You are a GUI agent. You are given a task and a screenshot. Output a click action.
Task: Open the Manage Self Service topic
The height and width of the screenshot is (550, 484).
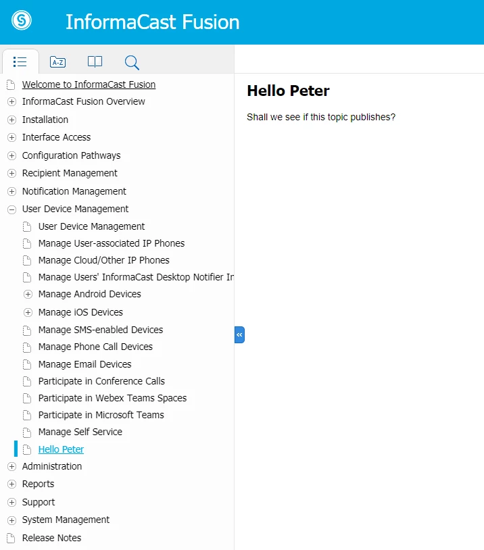point(80,432)
